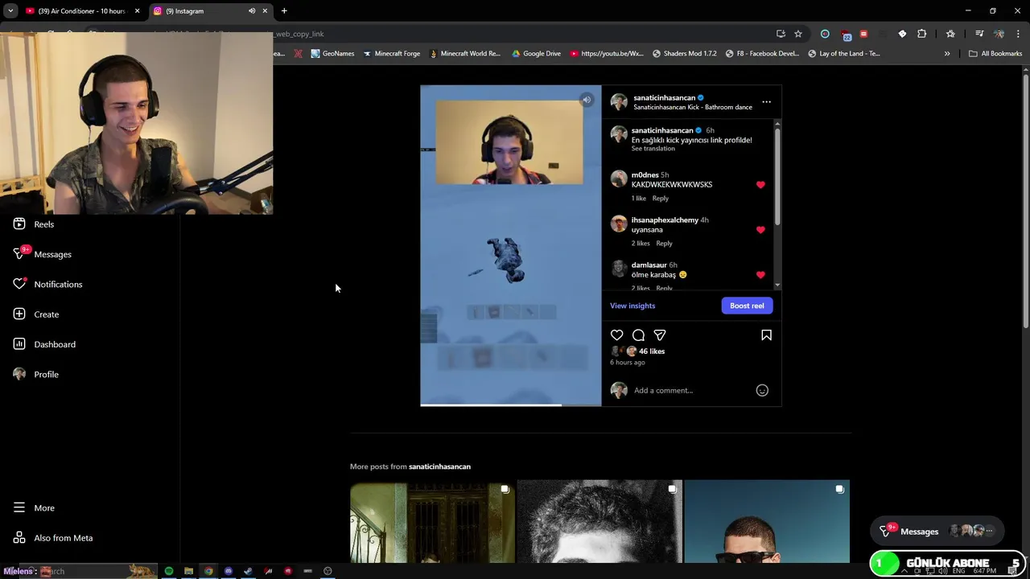Open the Create option in the sidebar
Viewport: 1030px width, 579px height.
click(36, 314)
